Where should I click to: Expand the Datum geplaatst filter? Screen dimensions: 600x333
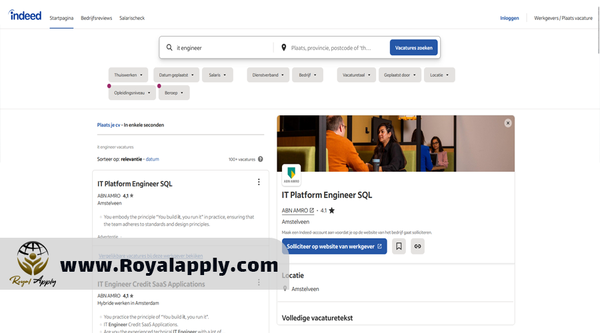tap(177, 75)
